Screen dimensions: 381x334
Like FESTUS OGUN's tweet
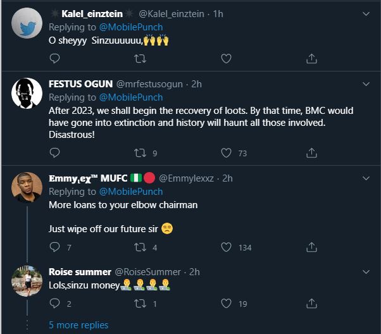226,152
